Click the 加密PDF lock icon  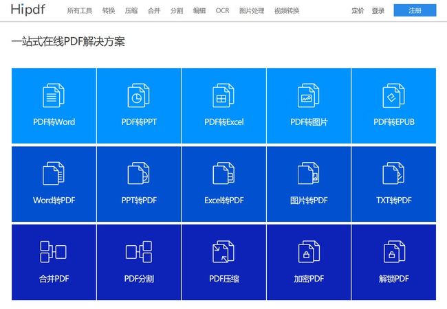[x=309, y=251]
